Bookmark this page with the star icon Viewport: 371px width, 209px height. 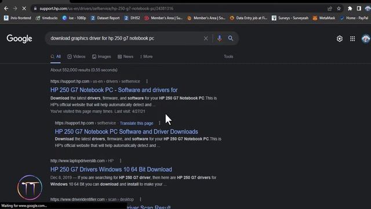coord(339,9)
